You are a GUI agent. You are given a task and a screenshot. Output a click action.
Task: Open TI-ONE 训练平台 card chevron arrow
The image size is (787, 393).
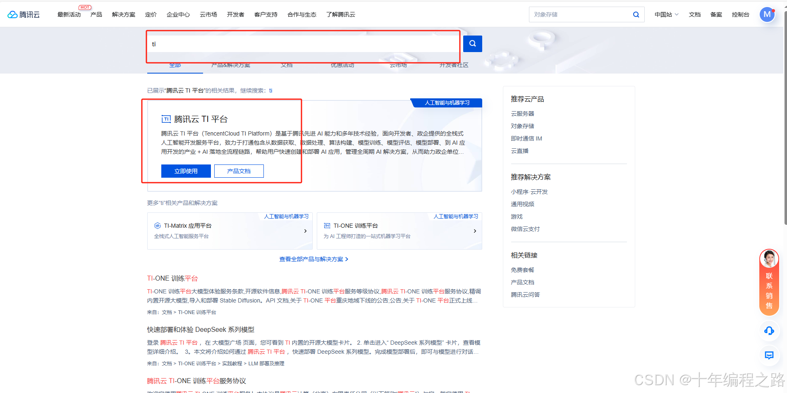(475, 231)
